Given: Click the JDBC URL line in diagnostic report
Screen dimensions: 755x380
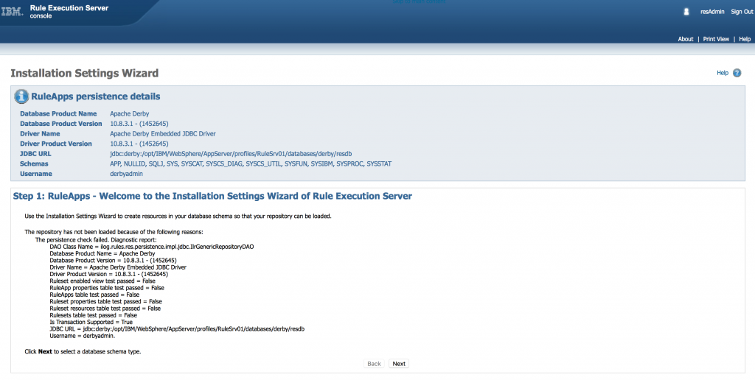Looking at the screenshot, I should click(x=177, y=329).
